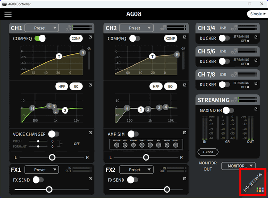Image resolution: width=268 pixels, height=198 pixels.
Task: Open PAD SETTINGS corner icon
Action: coord(253,182)
